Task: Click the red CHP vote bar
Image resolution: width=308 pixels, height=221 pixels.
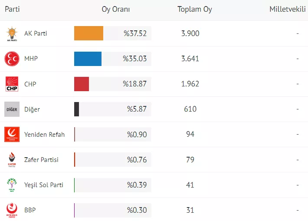Action: 82,84
